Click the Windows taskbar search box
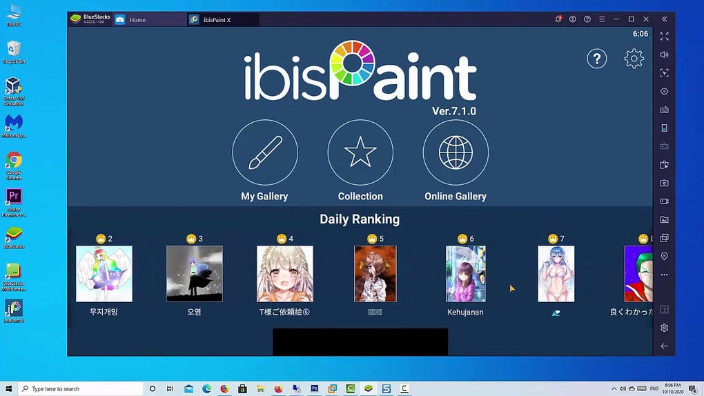This screenshot has height=396, width=704. pos(81,389)
